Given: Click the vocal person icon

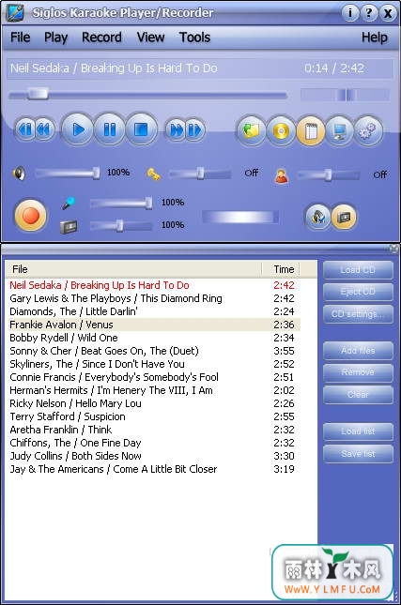Looking at the screenshot, I should click(x=282, y=176).
